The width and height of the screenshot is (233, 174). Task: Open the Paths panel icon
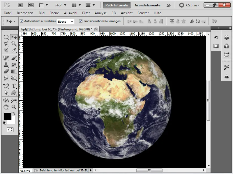227,55
